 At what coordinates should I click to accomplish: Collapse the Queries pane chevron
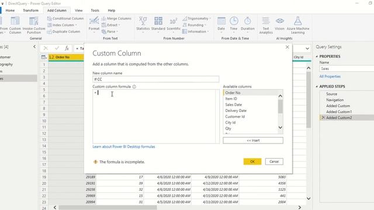click(34, 47)
